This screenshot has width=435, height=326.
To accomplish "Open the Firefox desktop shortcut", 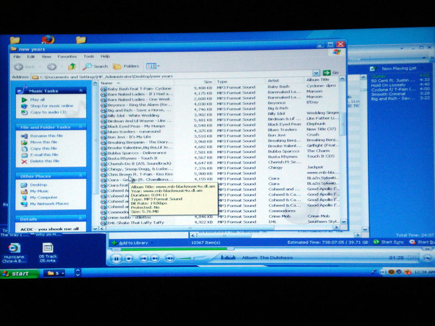I will click(48, 40).
